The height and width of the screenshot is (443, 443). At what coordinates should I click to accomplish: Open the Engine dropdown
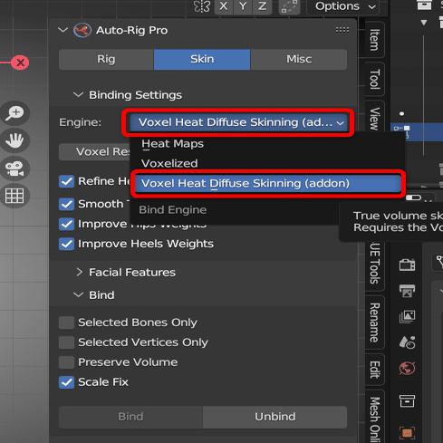click(x=237, y=122)
